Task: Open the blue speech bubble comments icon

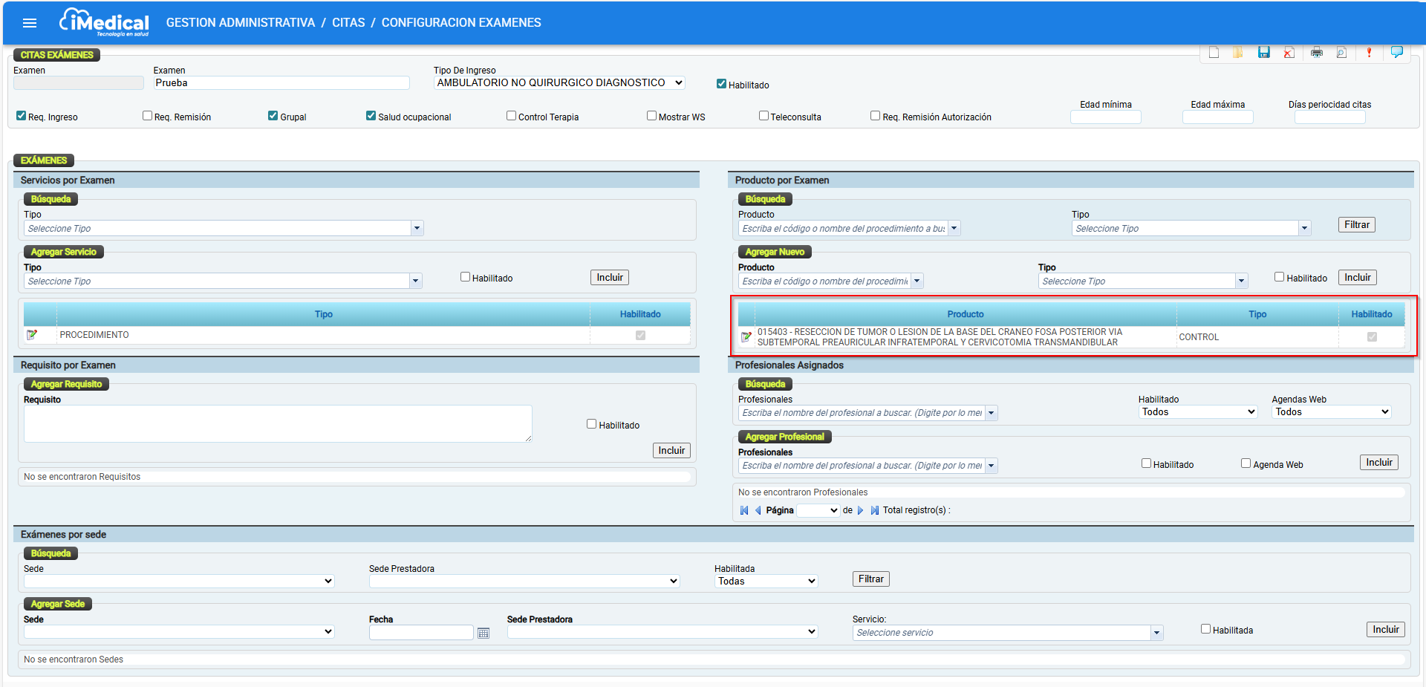Action: coord(1396,52)
